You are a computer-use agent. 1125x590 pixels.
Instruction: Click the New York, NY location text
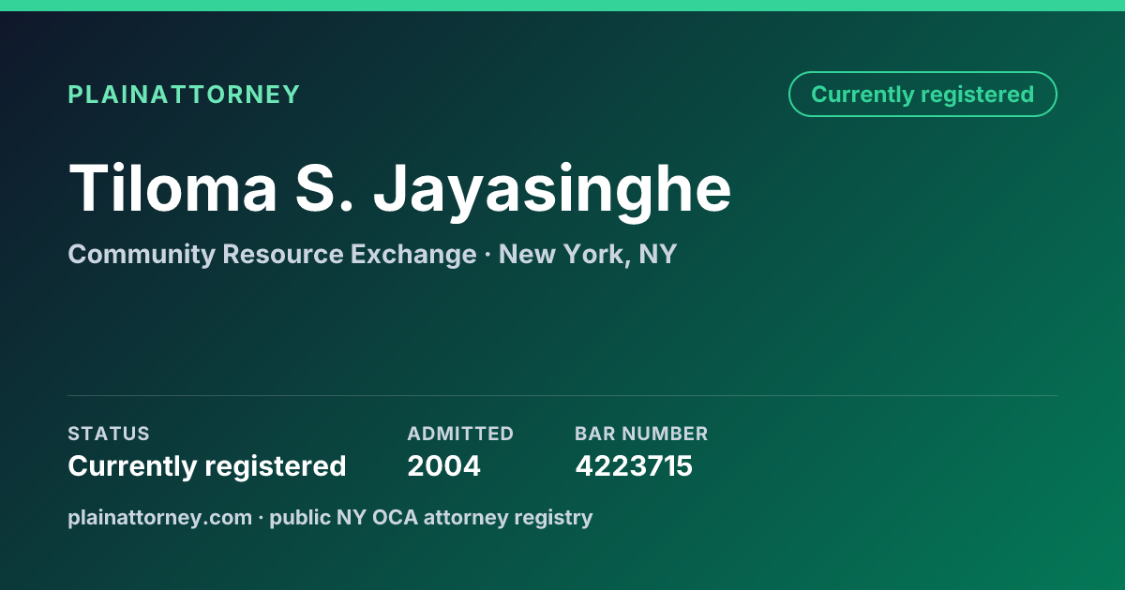(588, 254)
